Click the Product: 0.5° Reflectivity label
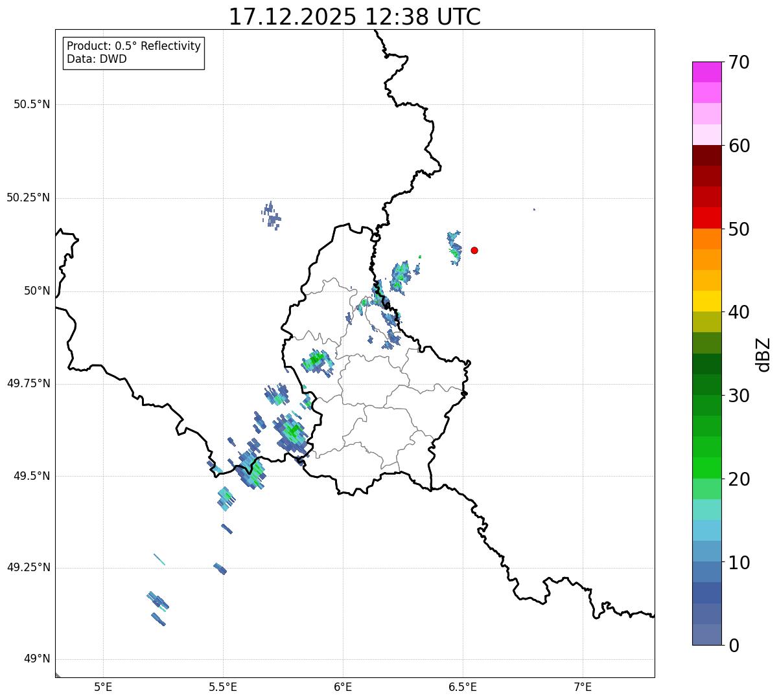 (134, 47)
